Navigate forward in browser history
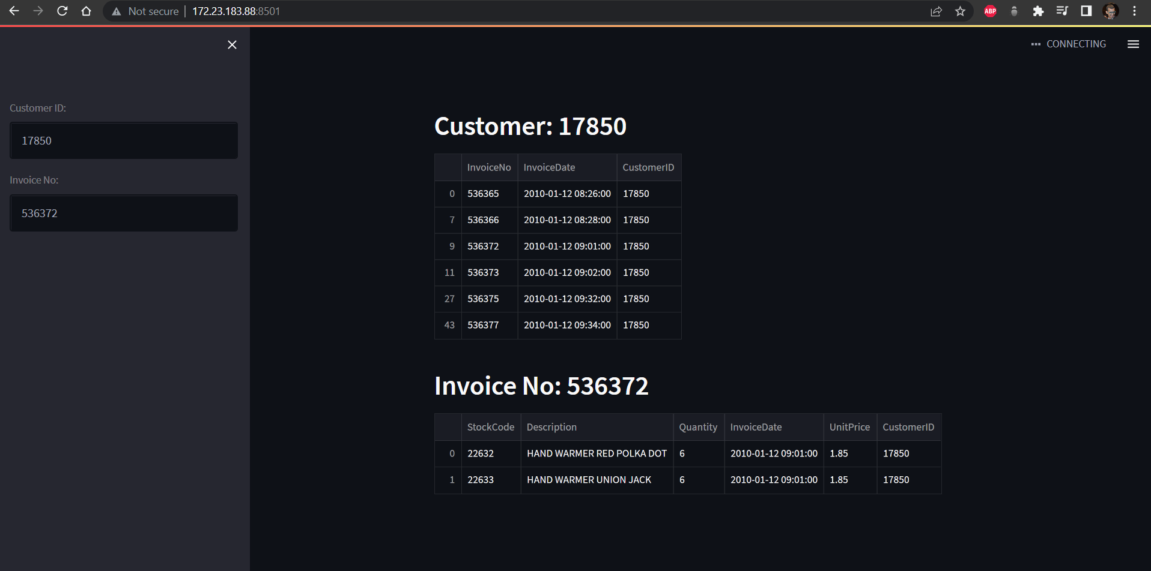 point(38,11)
